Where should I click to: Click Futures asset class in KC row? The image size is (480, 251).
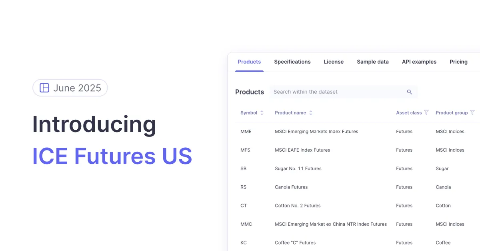[404, 243]
